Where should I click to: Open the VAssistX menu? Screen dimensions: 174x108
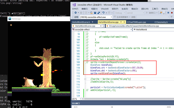(105, 9)
